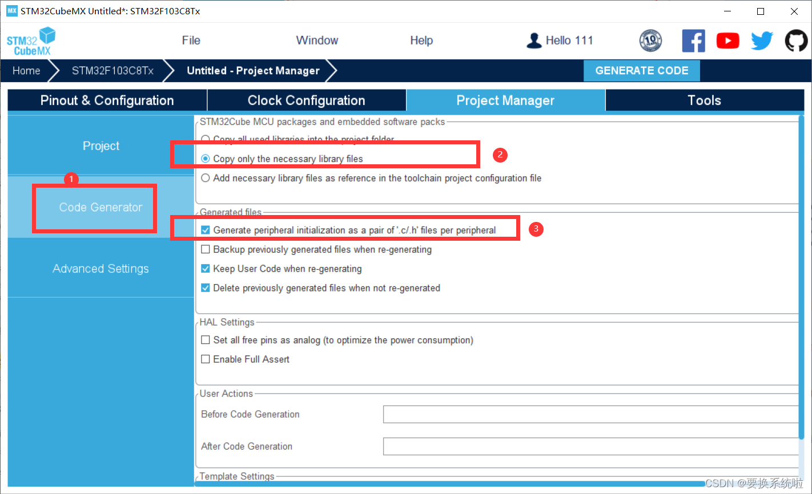
Task: Enable Full Assert checkbox
Action: [x=206, y=359]
